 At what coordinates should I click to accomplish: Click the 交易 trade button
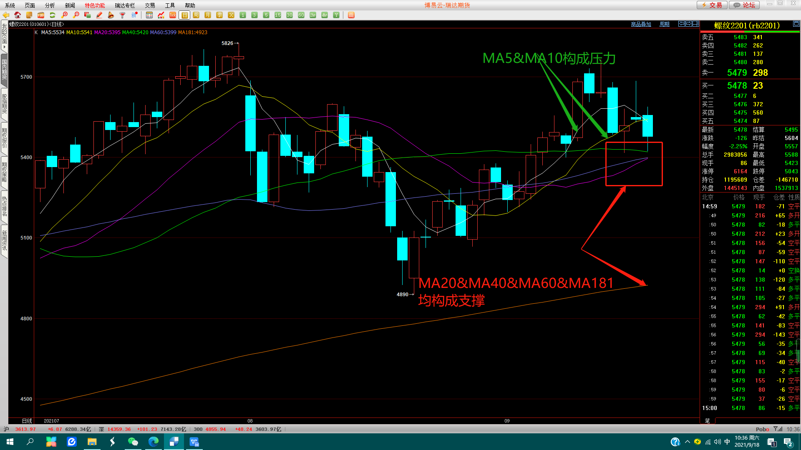coord(712,5)
